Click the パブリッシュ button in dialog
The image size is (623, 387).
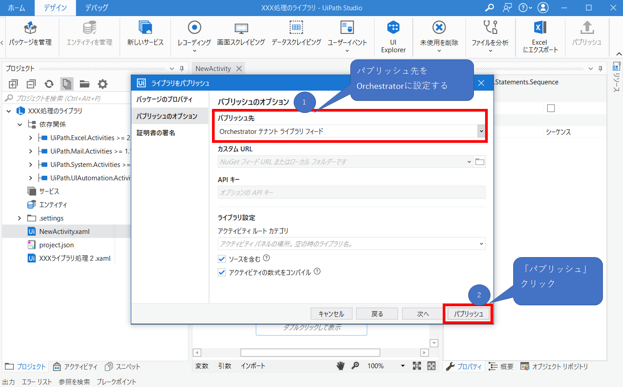tap(469, 314)
